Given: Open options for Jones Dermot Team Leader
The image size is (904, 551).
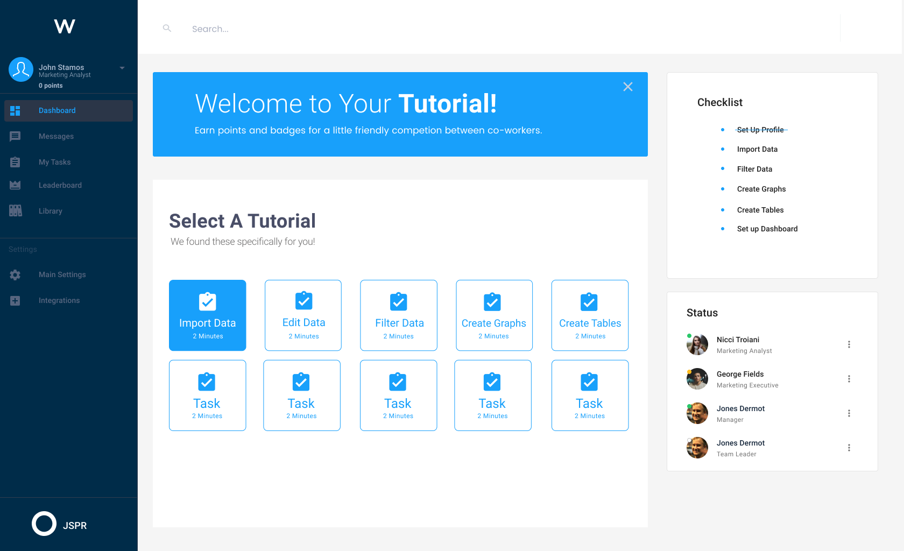Looking at the screenshot, I should click(849, 448).
